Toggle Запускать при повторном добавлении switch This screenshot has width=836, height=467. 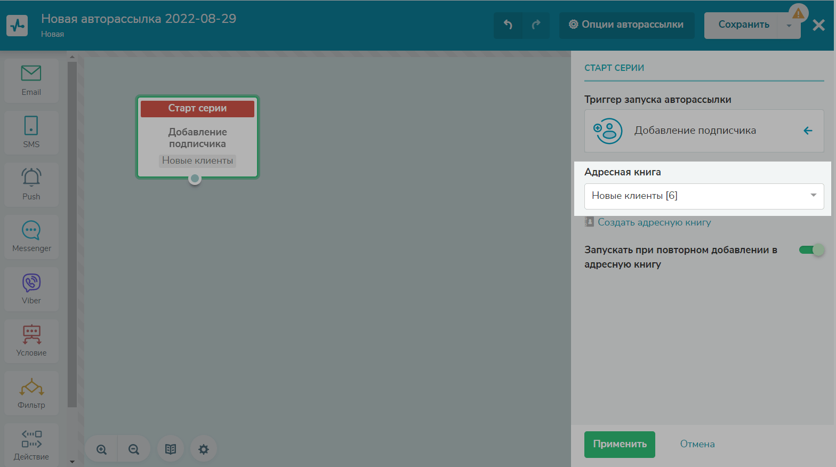click(811, 250)
